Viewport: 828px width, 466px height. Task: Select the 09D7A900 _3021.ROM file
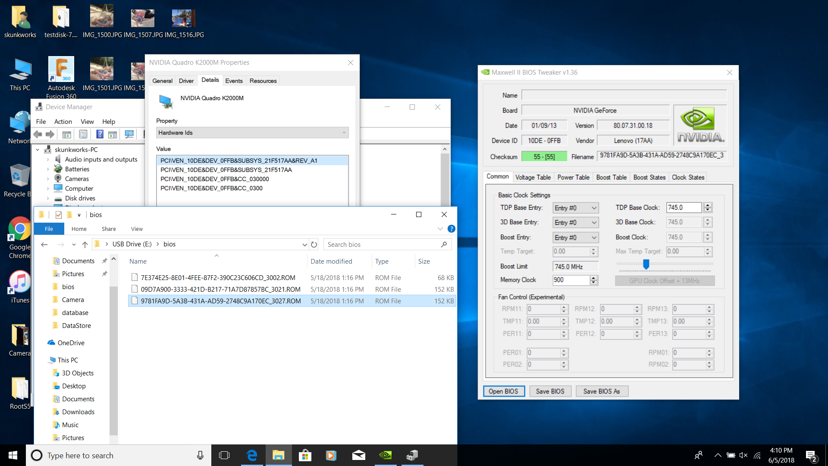click(x=292, y=289)
